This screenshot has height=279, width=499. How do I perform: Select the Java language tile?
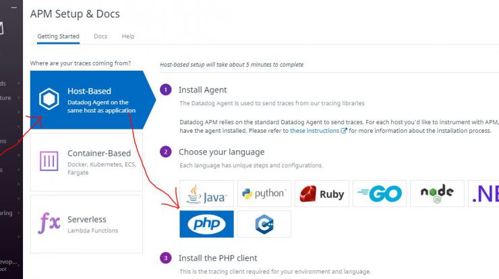(206, 193)
